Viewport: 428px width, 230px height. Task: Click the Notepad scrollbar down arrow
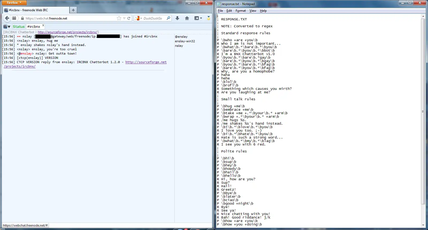[423, 225]
